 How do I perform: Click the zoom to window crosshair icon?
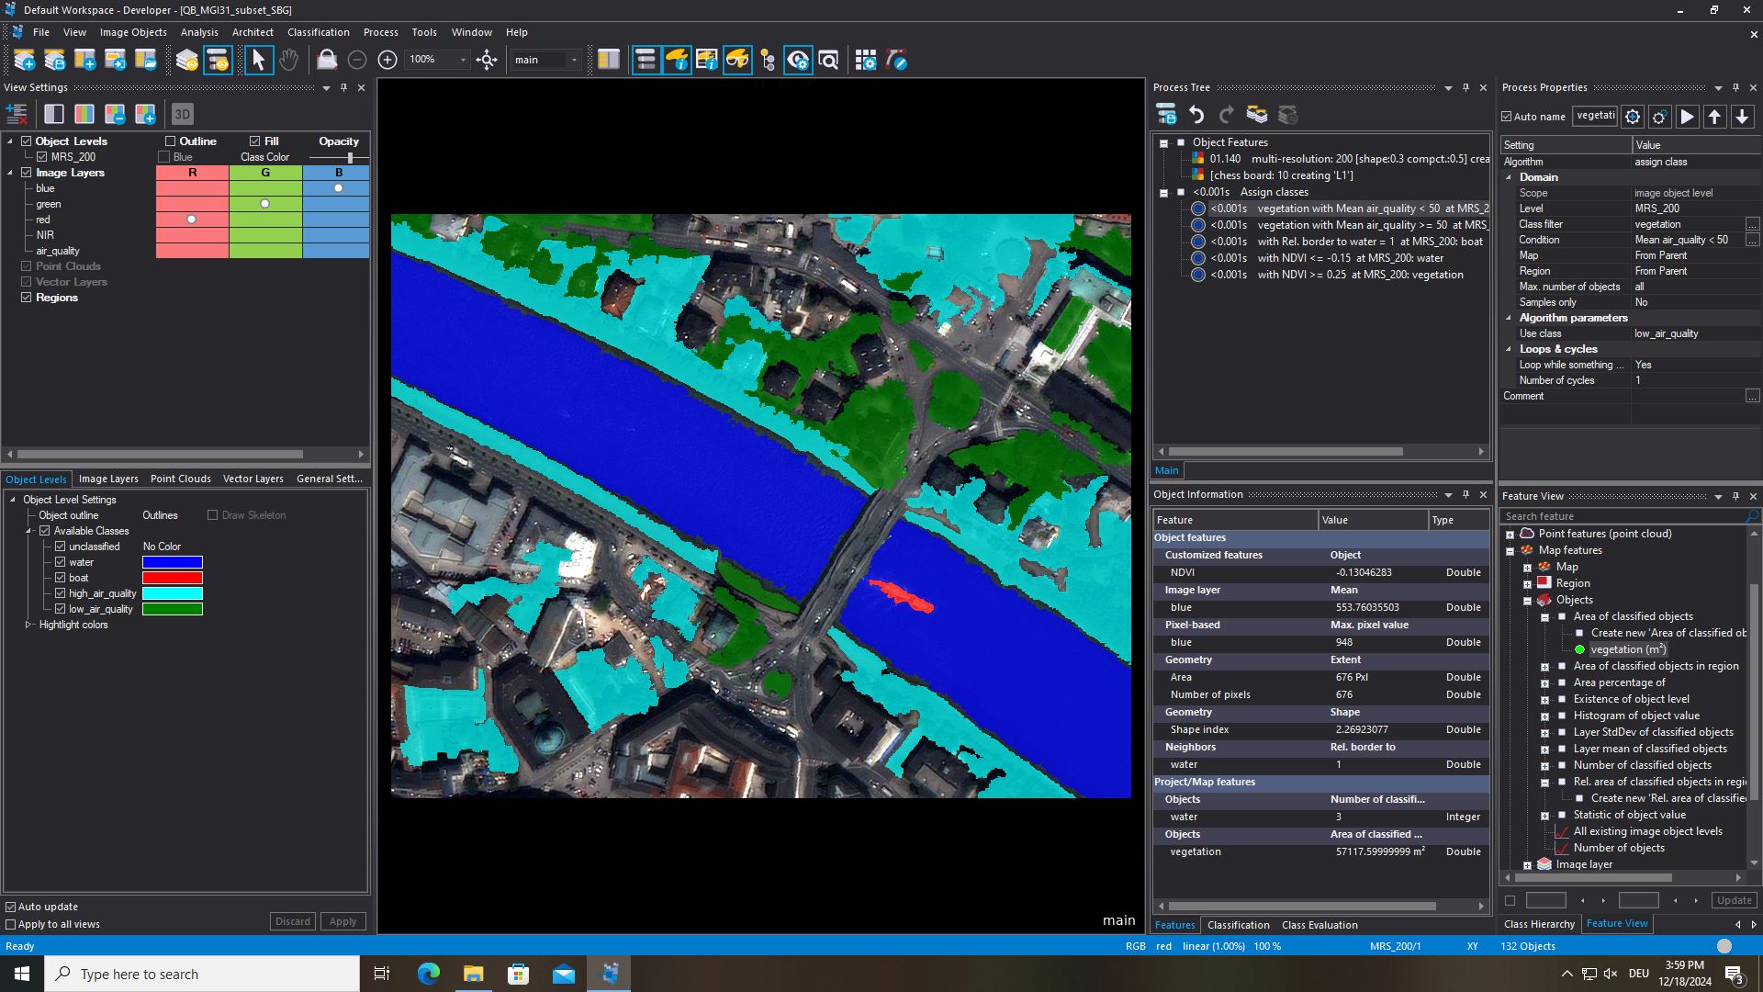pos(487,61)
